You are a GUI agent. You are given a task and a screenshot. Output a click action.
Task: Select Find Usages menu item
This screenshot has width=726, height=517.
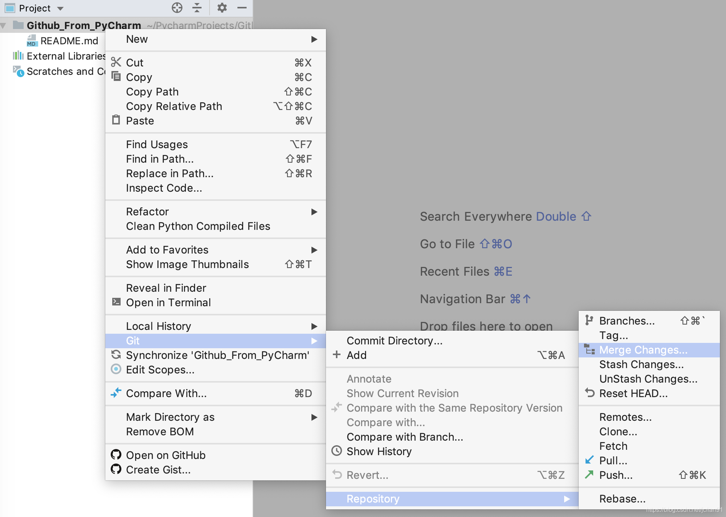(215, 144)
